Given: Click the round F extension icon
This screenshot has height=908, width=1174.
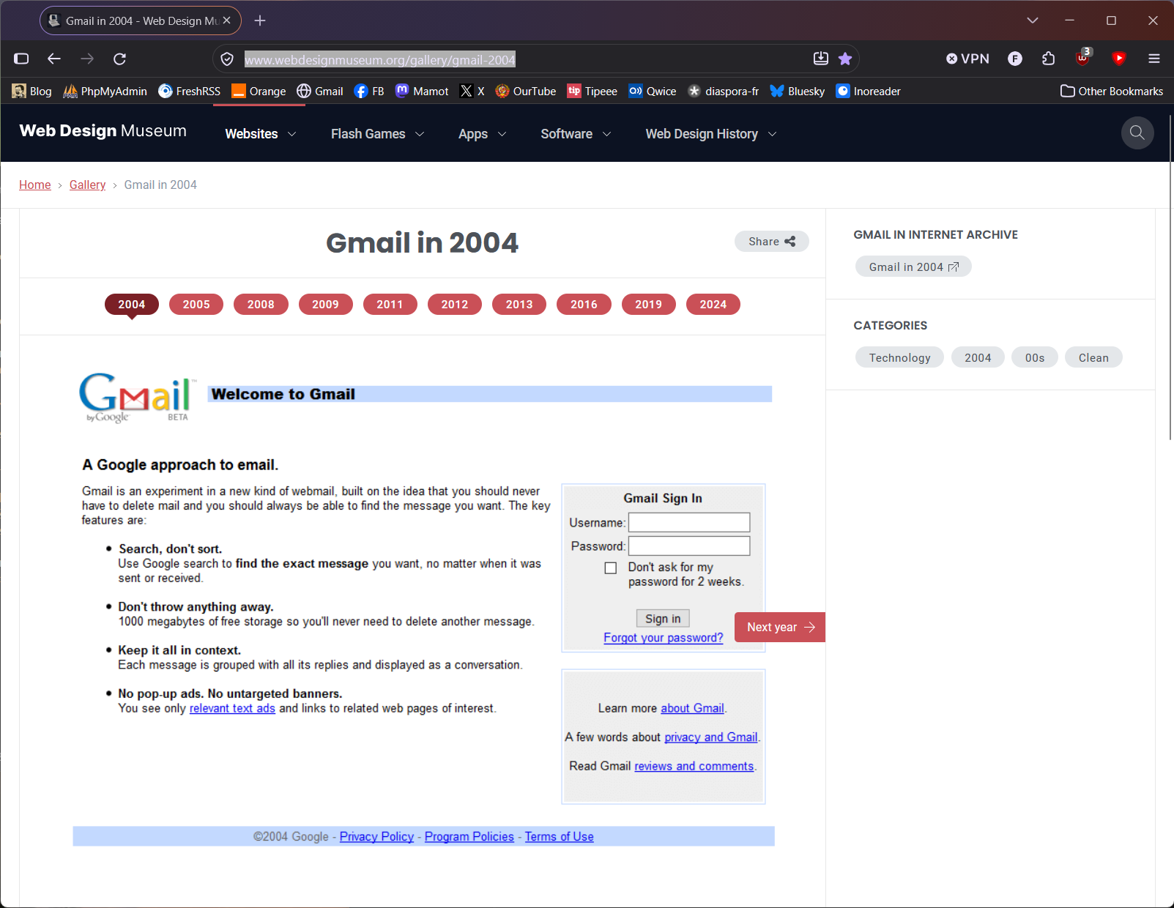Looking at the screenshot, I should click(1015, 59).
